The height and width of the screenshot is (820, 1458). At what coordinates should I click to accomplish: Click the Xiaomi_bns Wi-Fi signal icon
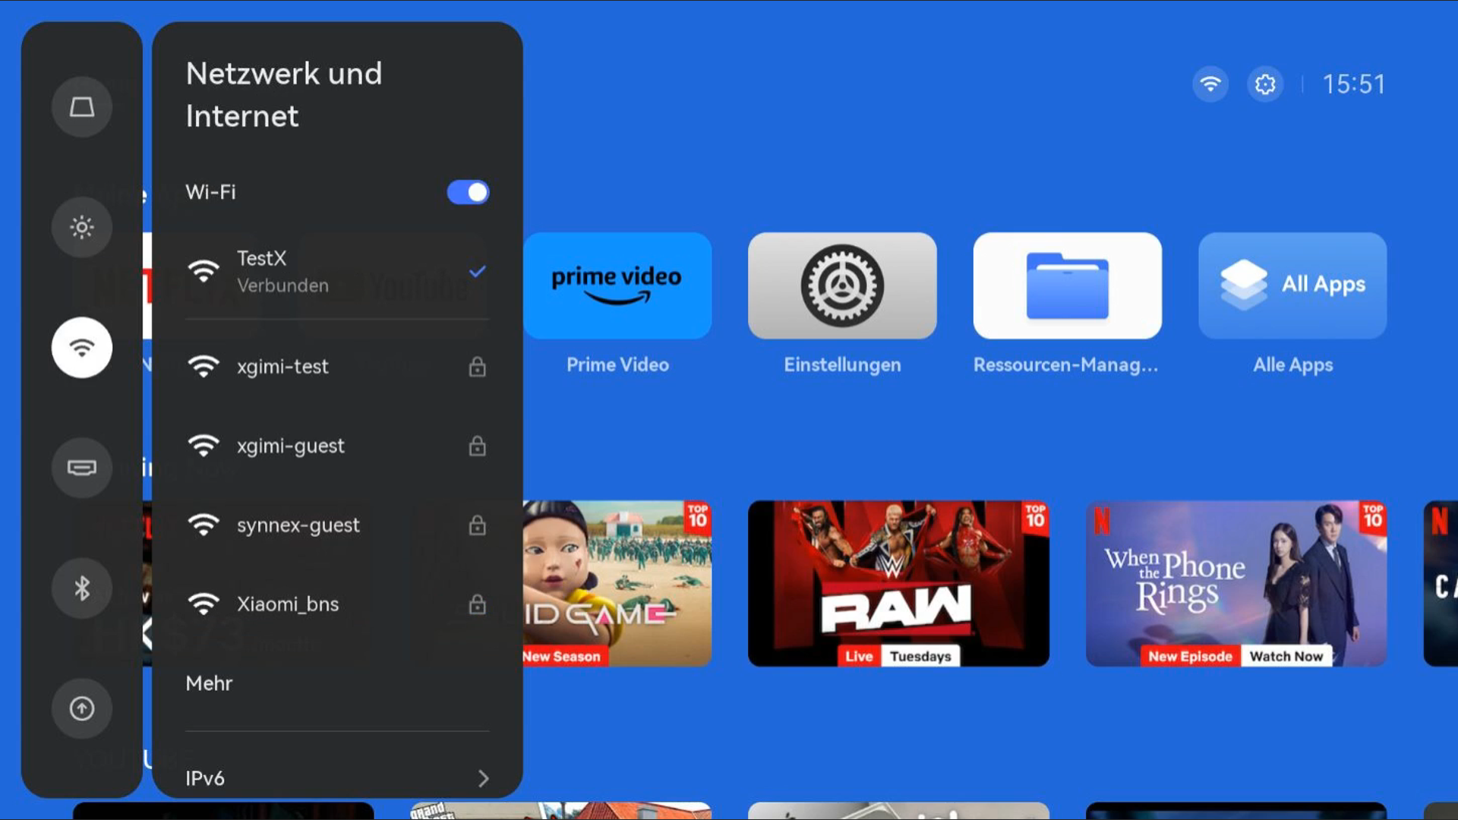204,604
